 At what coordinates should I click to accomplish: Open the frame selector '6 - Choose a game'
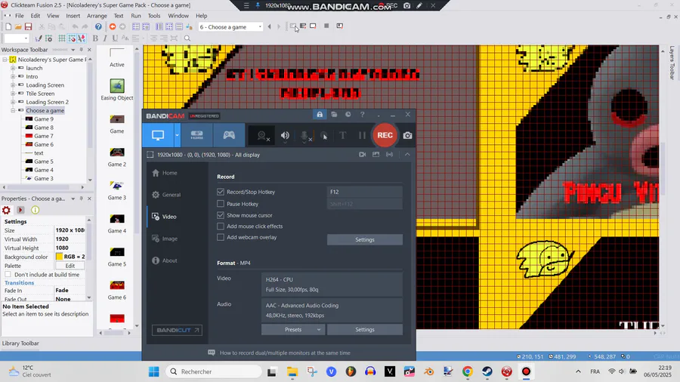click(230, 27)
